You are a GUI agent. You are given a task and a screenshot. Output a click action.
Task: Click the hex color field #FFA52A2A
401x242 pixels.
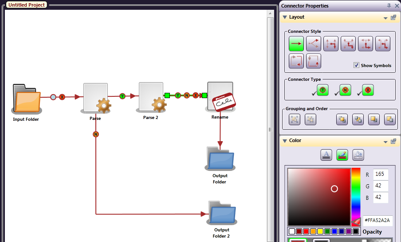click(x=378, y=220)
